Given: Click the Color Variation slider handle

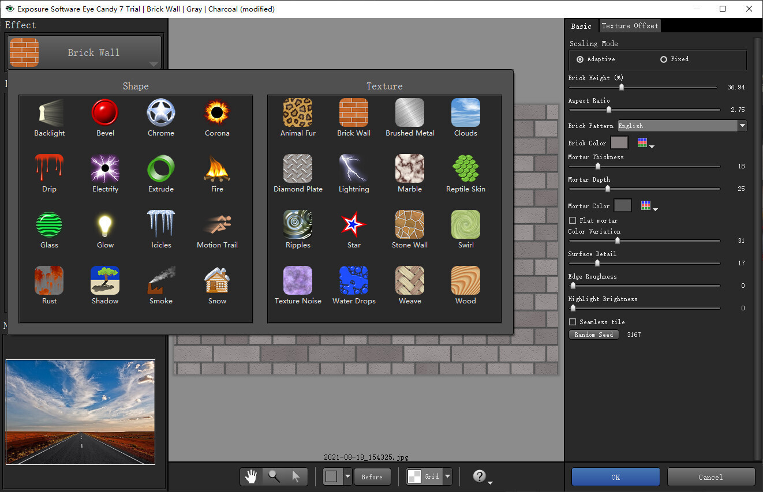Looking at the screenshot, I should tap(617, 241).
